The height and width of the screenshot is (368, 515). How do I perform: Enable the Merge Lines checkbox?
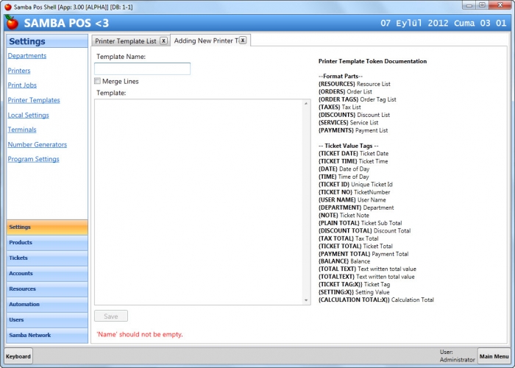tap(98, 81)
